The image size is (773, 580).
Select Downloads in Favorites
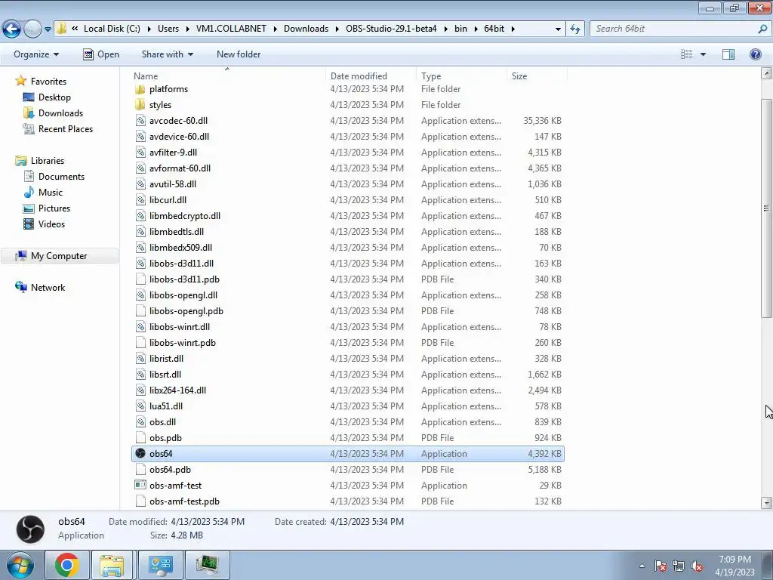(x=60, y=113)
